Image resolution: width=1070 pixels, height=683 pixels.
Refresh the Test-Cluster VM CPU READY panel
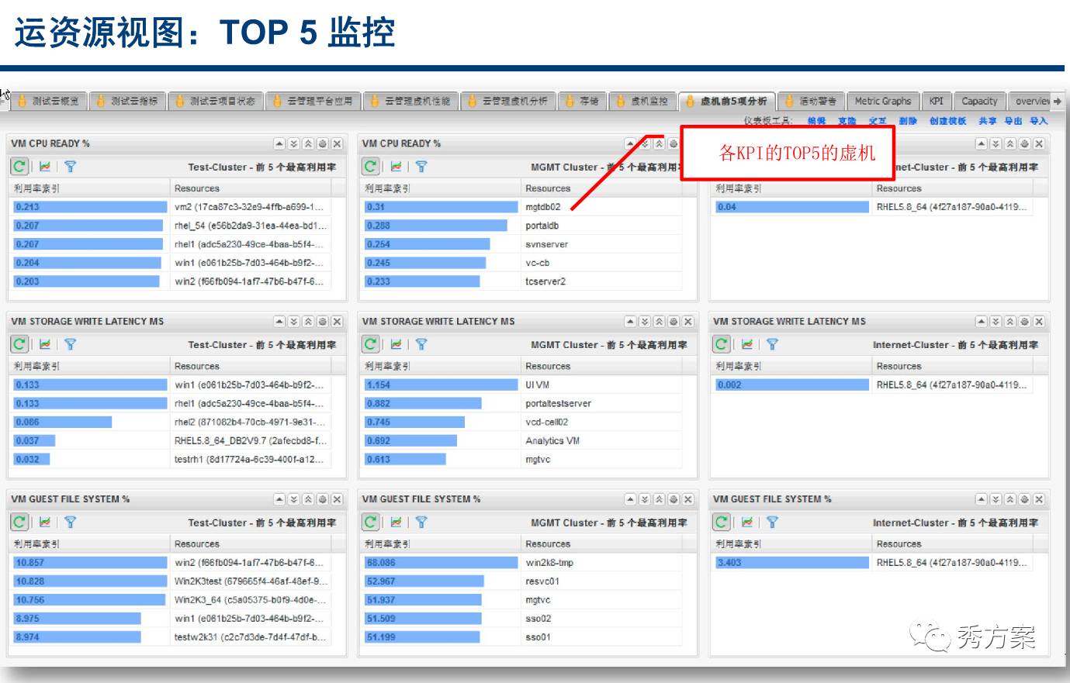point(18,165)
